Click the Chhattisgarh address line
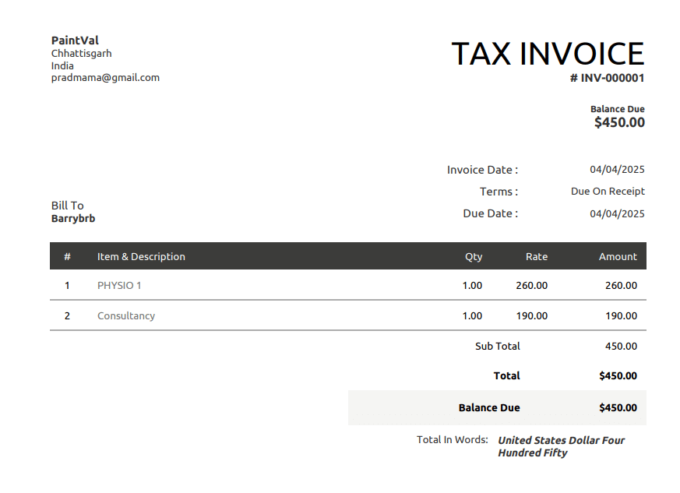680x493 pixels. 81,53
